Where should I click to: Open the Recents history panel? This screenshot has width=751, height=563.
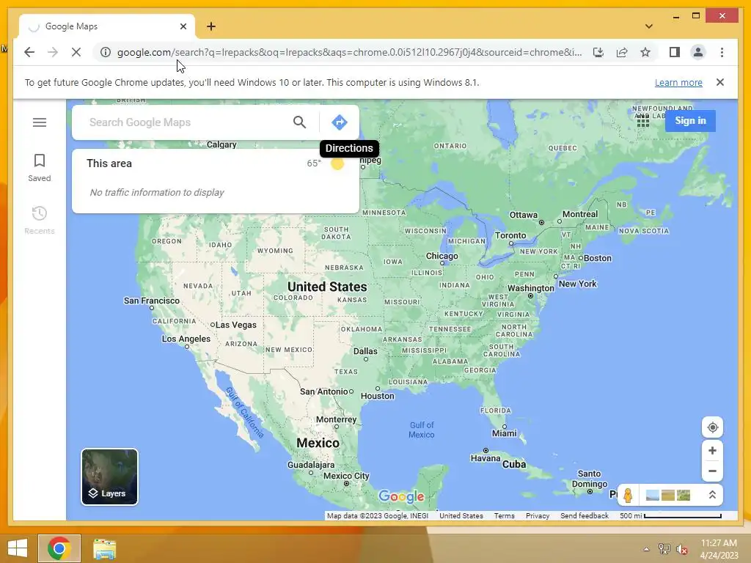pos(40,220)
